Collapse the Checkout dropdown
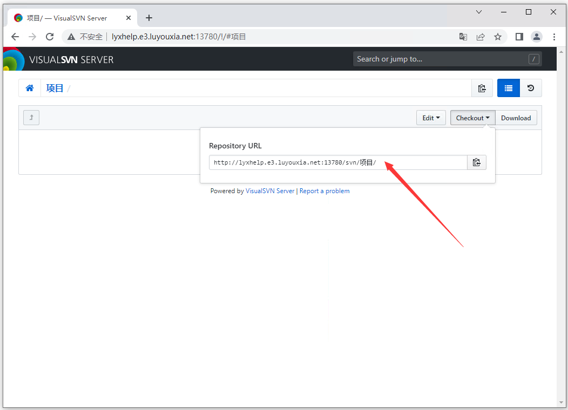568x410 pixels. pos(473,118)
